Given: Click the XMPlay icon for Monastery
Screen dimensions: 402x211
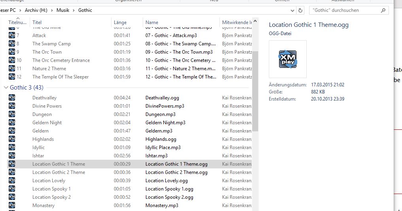Looking at the screenshot, I should click(x=12, y=205).
